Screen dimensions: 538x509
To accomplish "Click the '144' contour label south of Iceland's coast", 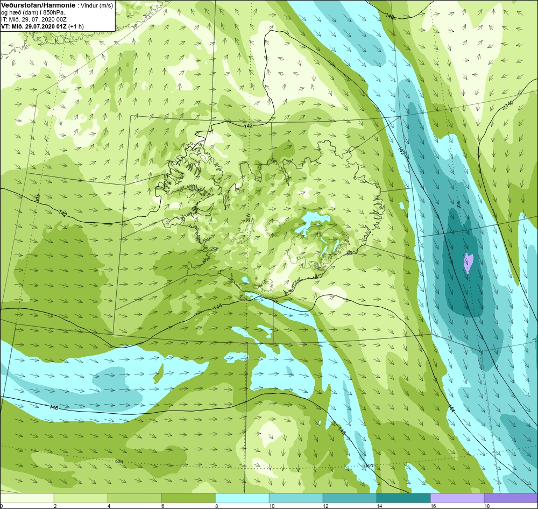I will (217, 308).
